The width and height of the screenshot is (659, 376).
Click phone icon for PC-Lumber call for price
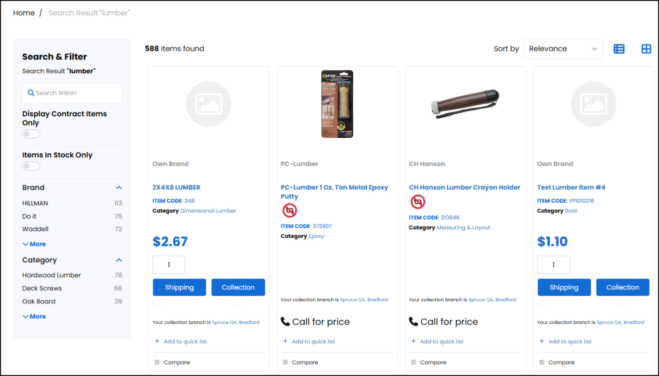tap(285, 321)
